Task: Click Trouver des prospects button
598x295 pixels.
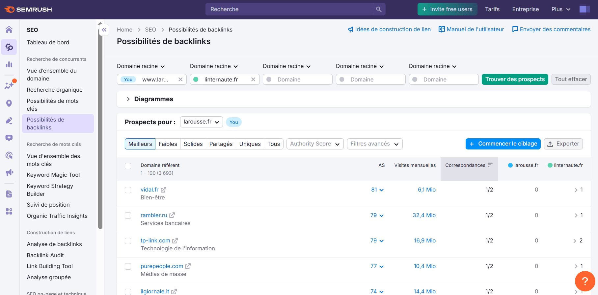Action: click(x=515, y=79)
